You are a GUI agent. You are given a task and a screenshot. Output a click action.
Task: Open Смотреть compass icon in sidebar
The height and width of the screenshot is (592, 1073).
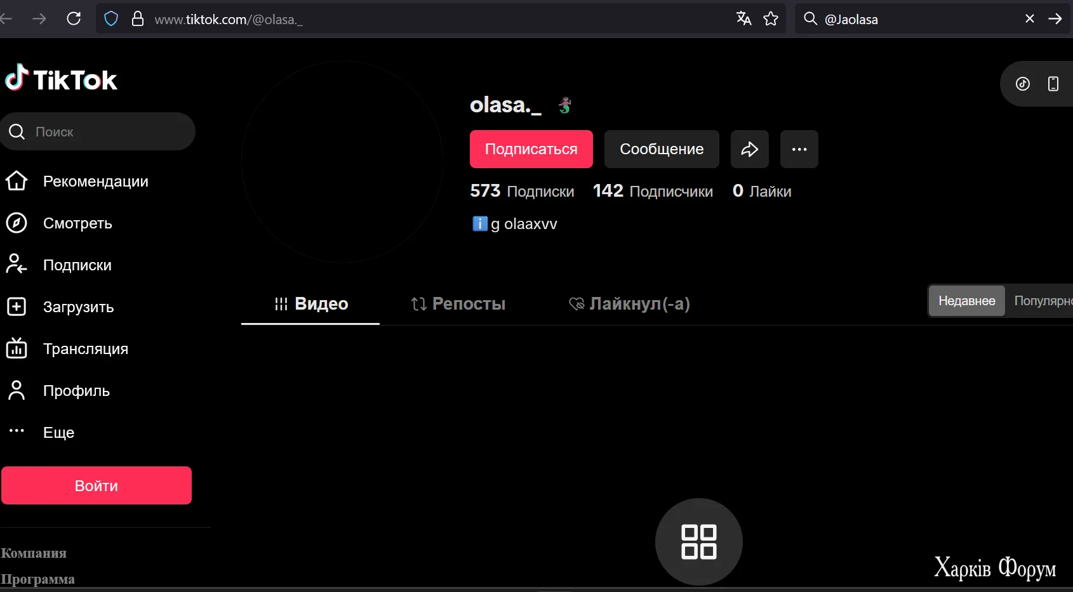(17, 223)
